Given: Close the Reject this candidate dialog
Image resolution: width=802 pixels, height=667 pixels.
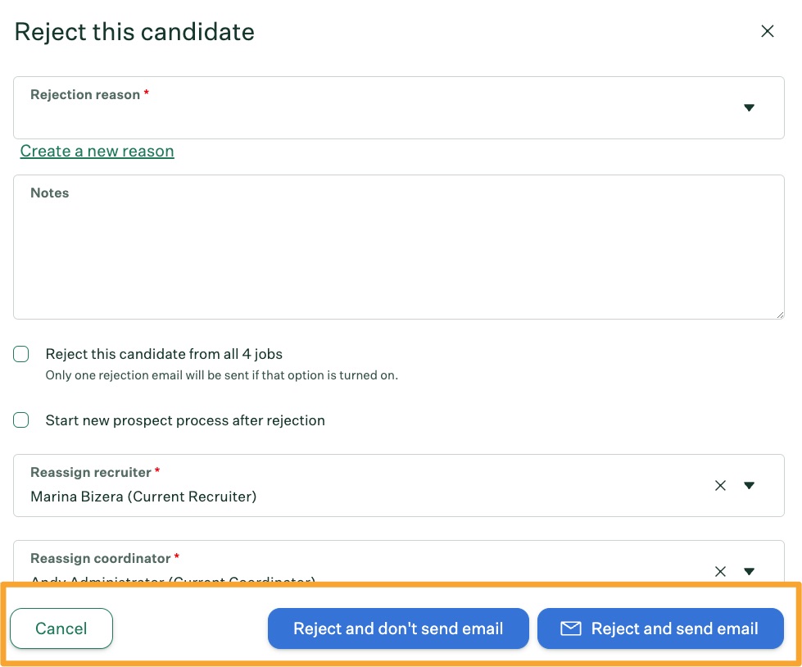Looking at the screenshot, I should [768, 31].
